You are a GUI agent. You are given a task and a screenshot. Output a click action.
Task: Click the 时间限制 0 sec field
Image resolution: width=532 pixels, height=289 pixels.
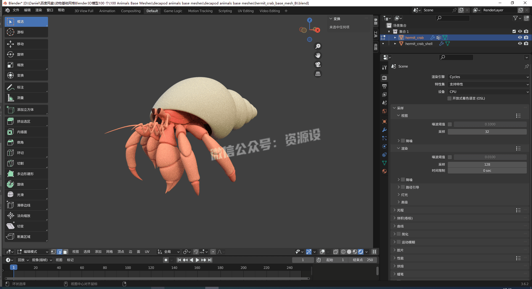(x=487, y=171)
